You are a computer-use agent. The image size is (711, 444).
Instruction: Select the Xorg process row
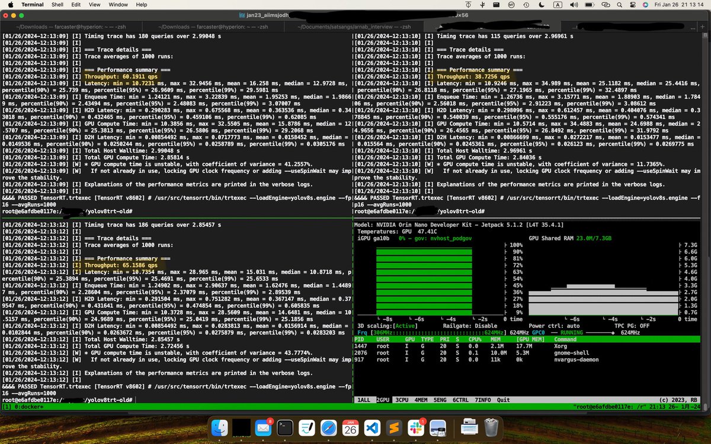click(x=527, y=346)
